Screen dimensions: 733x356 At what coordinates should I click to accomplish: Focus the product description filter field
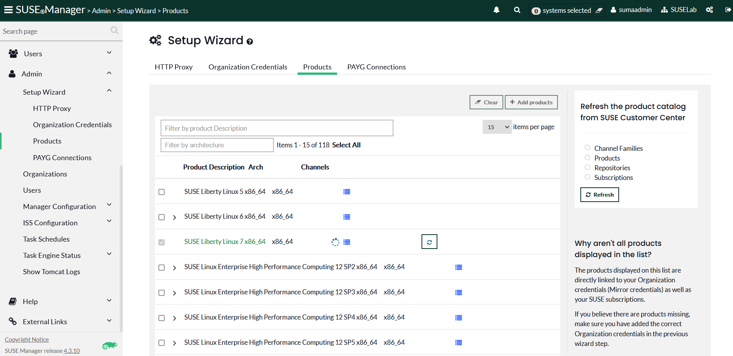(x=277, y=128)
